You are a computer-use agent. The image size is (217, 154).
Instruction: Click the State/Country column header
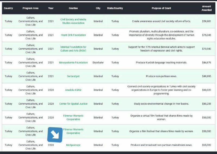(115, 8)
